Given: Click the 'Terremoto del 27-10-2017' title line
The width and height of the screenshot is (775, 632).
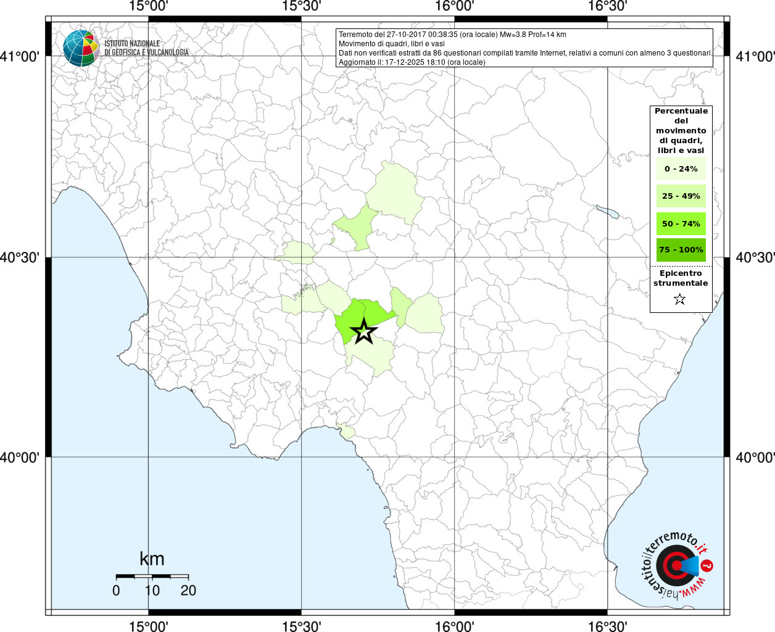Looking at the screenshot, I should coord(452,35).
